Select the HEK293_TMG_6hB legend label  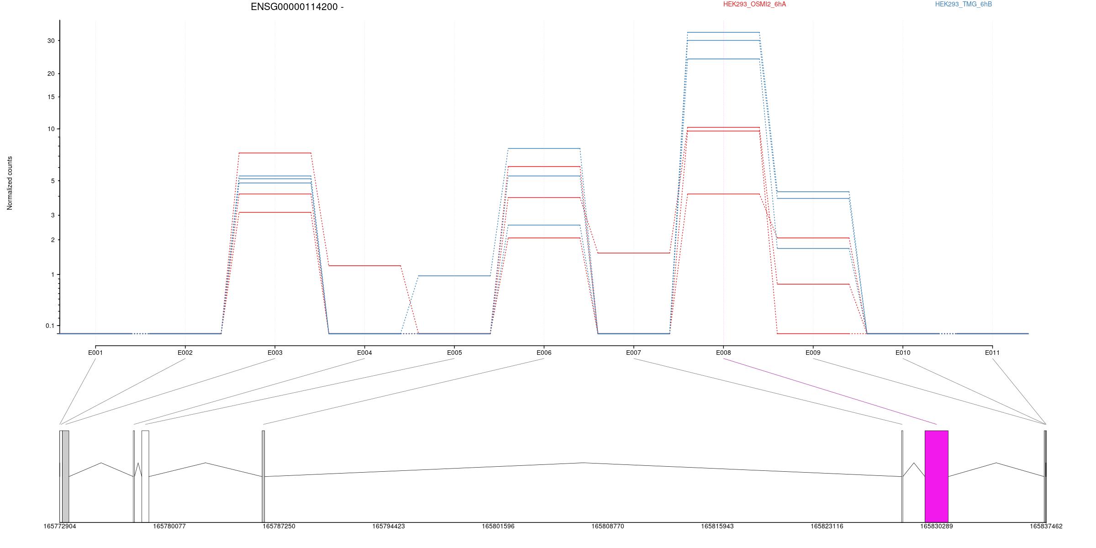point(963,4)
